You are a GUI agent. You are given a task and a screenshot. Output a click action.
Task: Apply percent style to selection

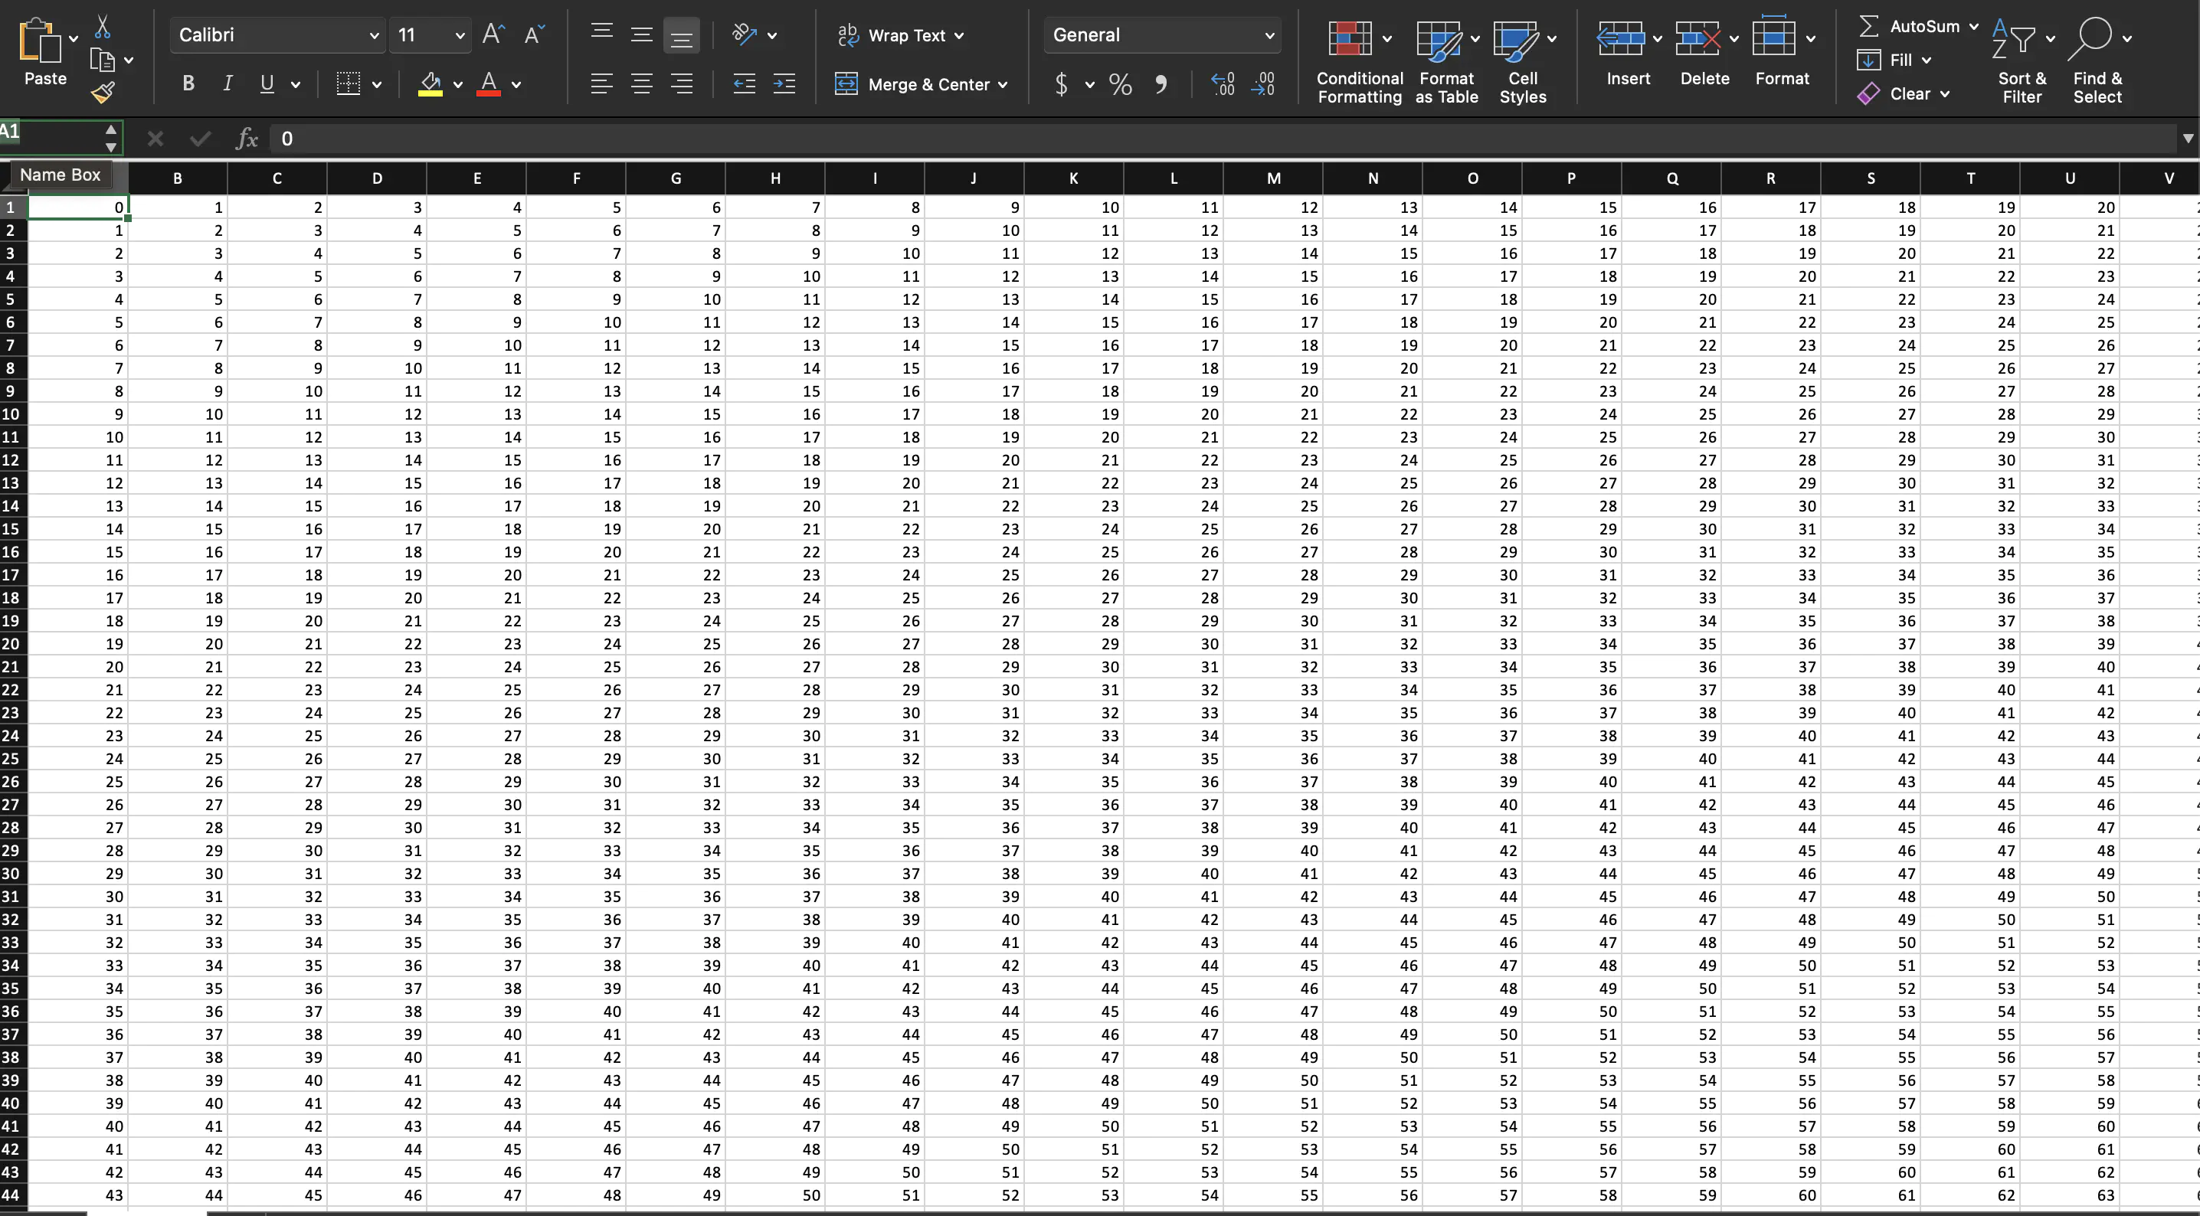click(x=1120, y=83)
